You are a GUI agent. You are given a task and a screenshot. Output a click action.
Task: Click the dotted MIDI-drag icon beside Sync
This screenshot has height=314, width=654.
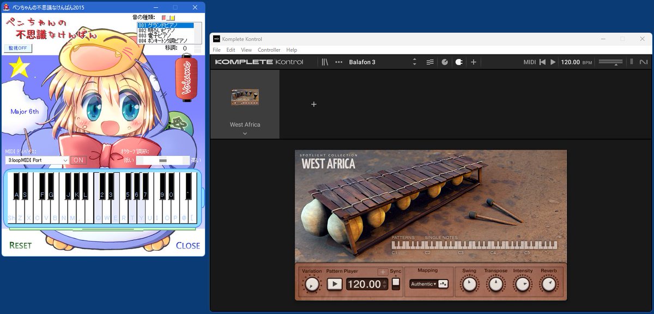pos(383,271)
